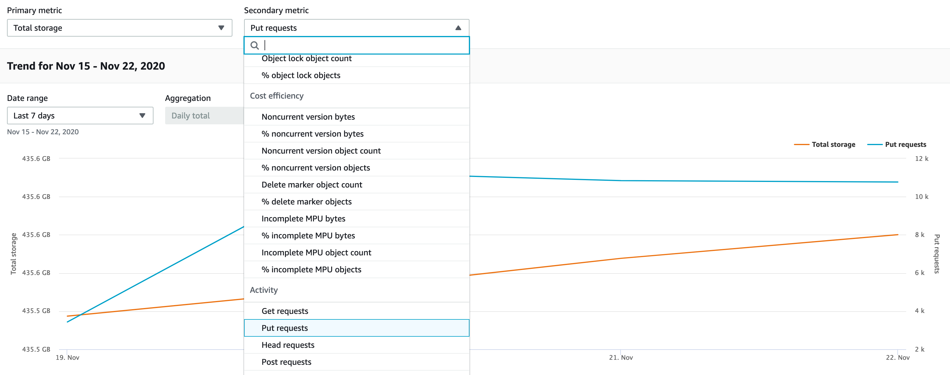This screenshot has width=950, height=375.
Task: Select Object lock object count option
Action: coord(306,59)
